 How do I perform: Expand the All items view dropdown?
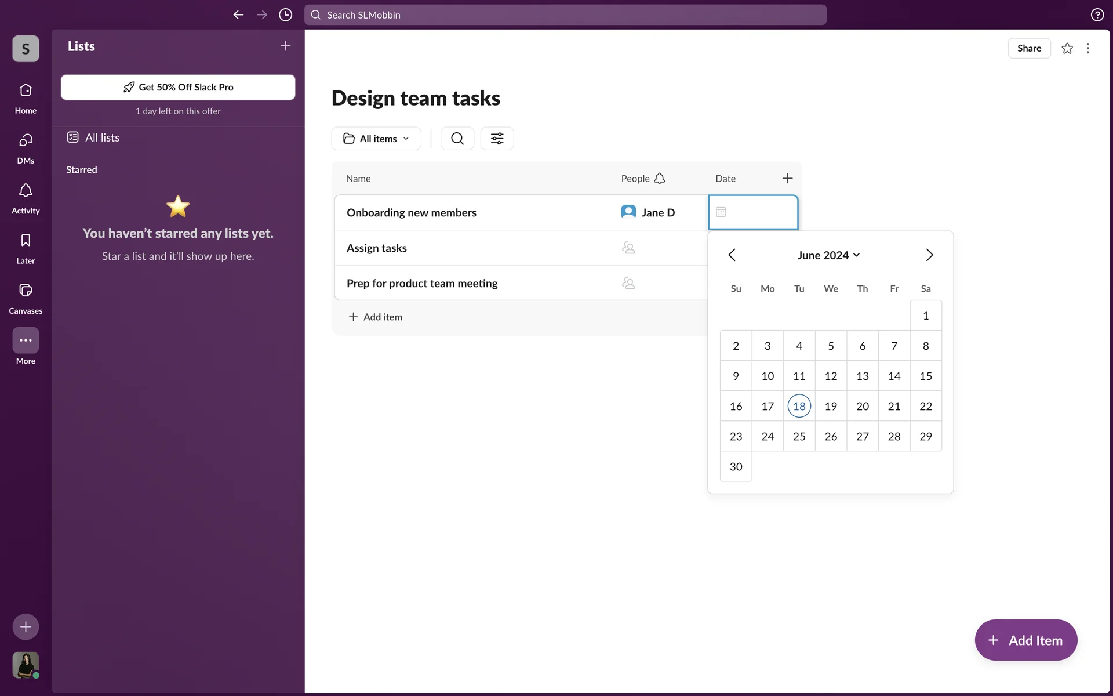point(376,139)
